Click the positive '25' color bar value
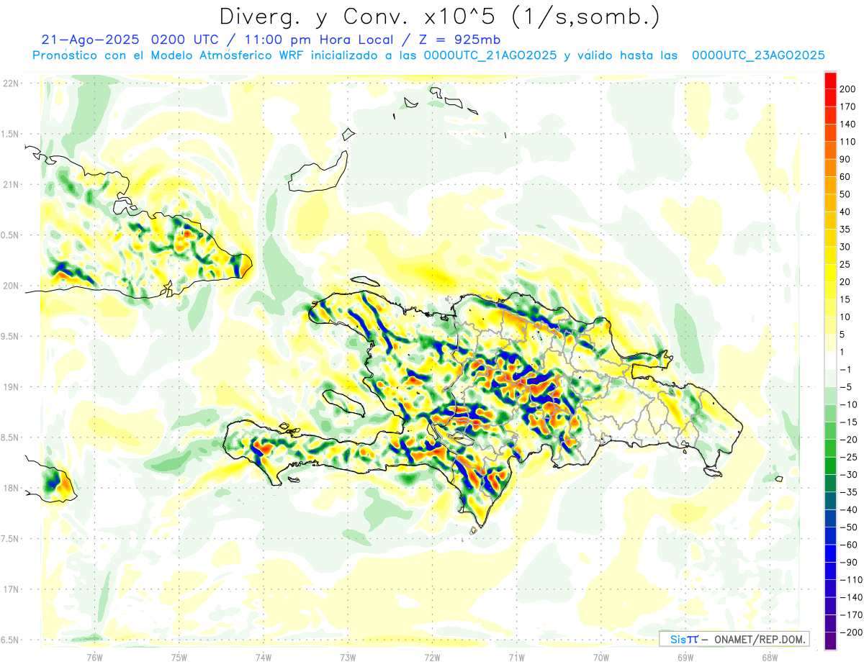This screenshot has width=864, height=667. click(x=846, y=264)
